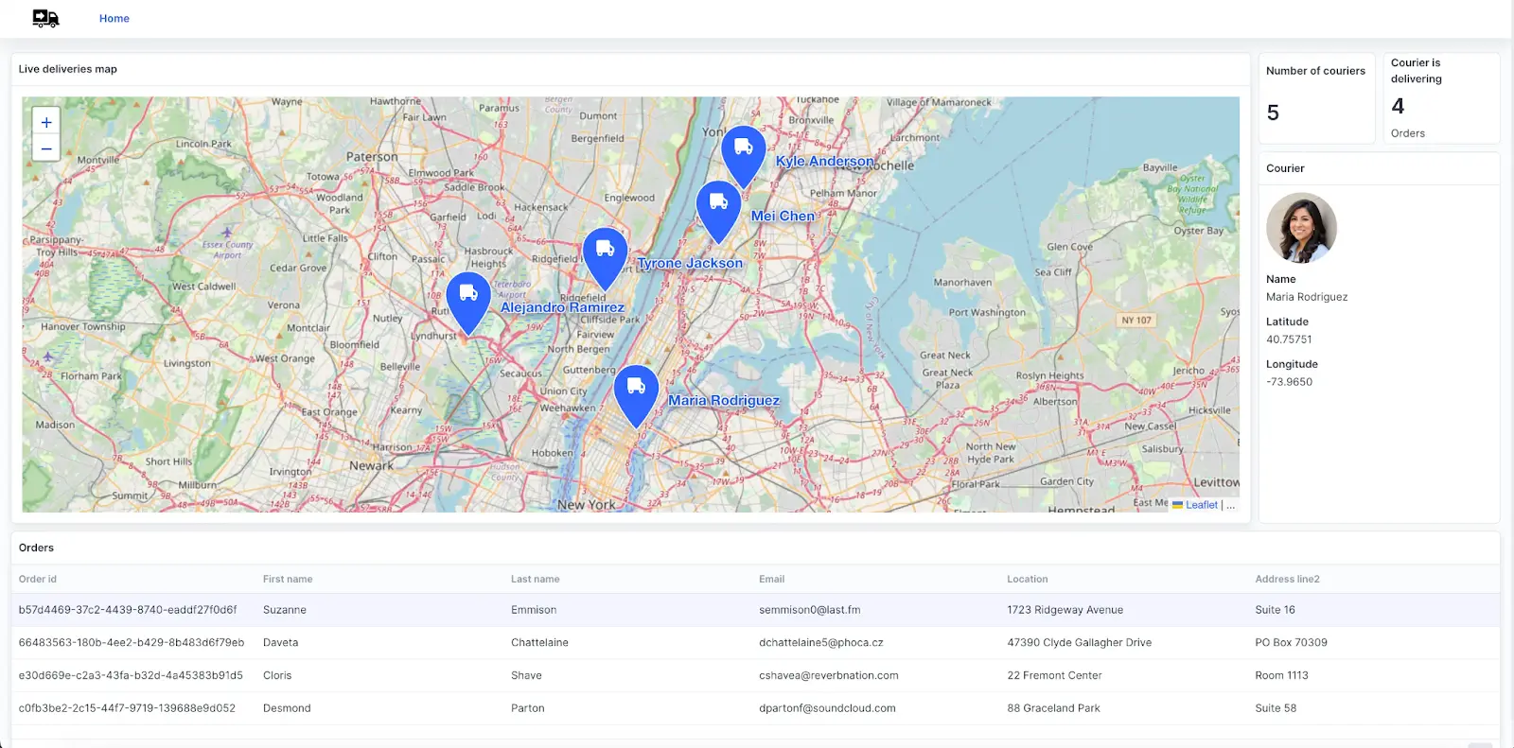Open the Home navigation link
The width and height of the screenshot is (1514, 748).
pos(114,18)
